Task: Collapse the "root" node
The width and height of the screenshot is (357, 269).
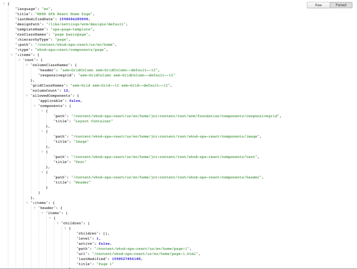Action: pyautogui.click(x=20, y=60)
